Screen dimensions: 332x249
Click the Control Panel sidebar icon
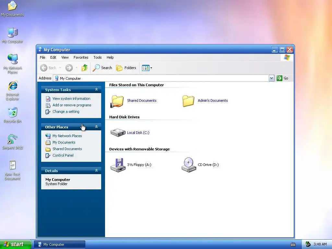pyautogui.click(x=48, y=155)
